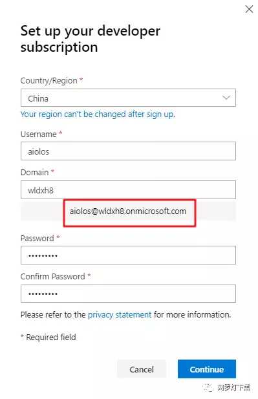The width and height of the screenshot is (258, 399).
Task: Select the Domain field containing wldxh8
Action: click(x=128, y=190)
